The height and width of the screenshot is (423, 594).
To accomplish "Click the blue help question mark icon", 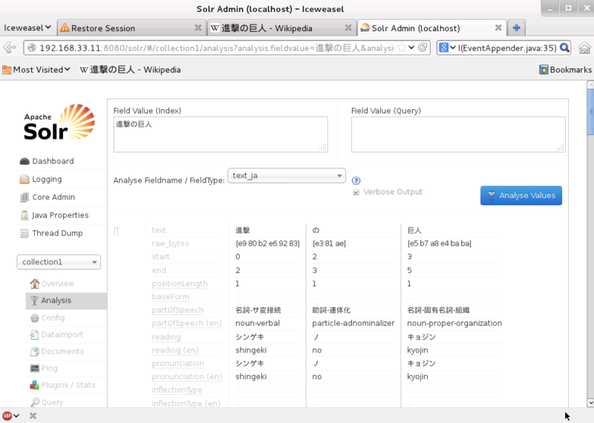I will pyautogui.click(x=356, y=180).
